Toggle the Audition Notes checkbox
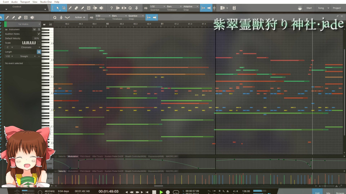This screenshot has width=346, height=194. click(x=39, y=34)
